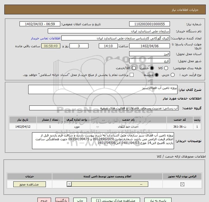Click the جزئیات column header

tap(30, 176)
